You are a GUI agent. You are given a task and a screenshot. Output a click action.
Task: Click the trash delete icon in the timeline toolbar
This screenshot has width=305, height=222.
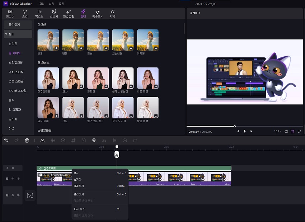27,140
